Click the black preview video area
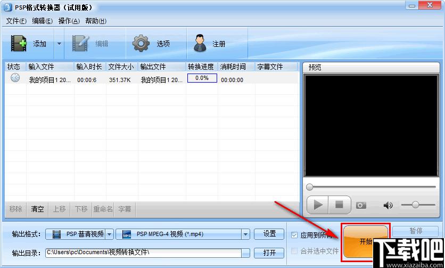445x268 pixels. [x=371, y=125]
